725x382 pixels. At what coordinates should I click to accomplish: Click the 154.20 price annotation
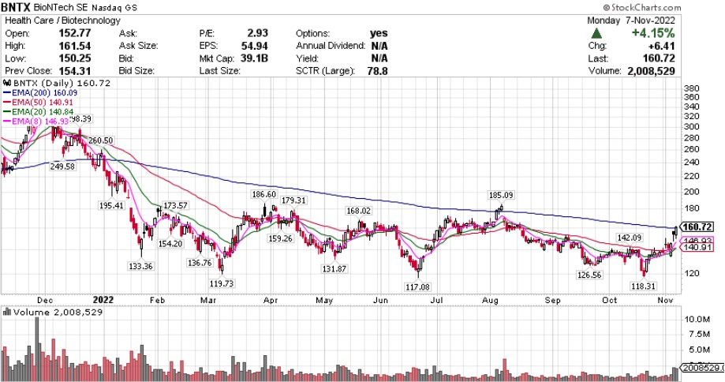coord(170,243)
